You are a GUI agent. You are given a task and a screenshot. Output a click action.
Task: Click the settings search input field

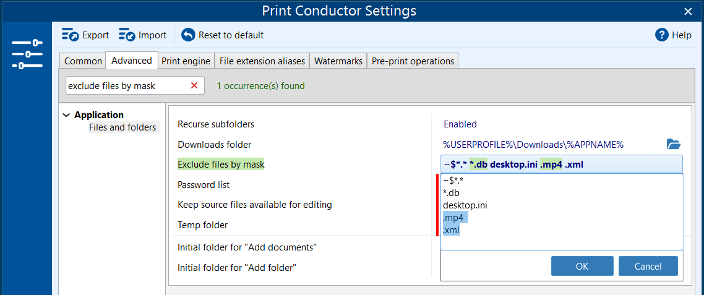[126, 86]
